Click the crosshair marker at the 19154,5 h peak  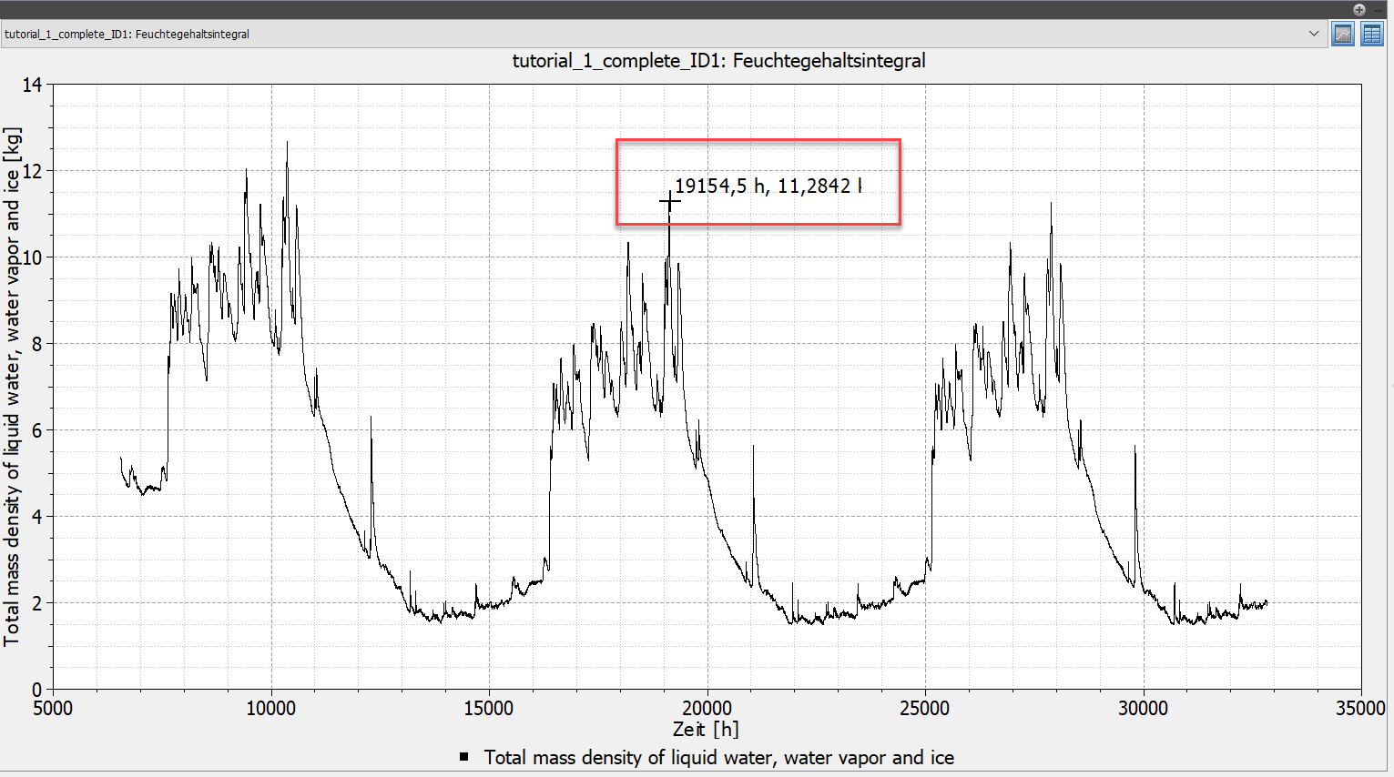point(670,201)
